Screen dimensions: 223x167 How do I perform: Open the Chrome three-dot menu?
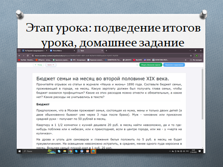point(201,56)
